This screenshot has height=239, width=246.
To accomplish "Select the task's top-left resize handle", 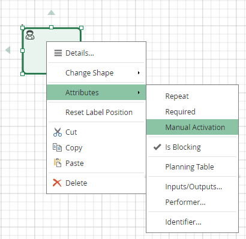I will (22, 28).
